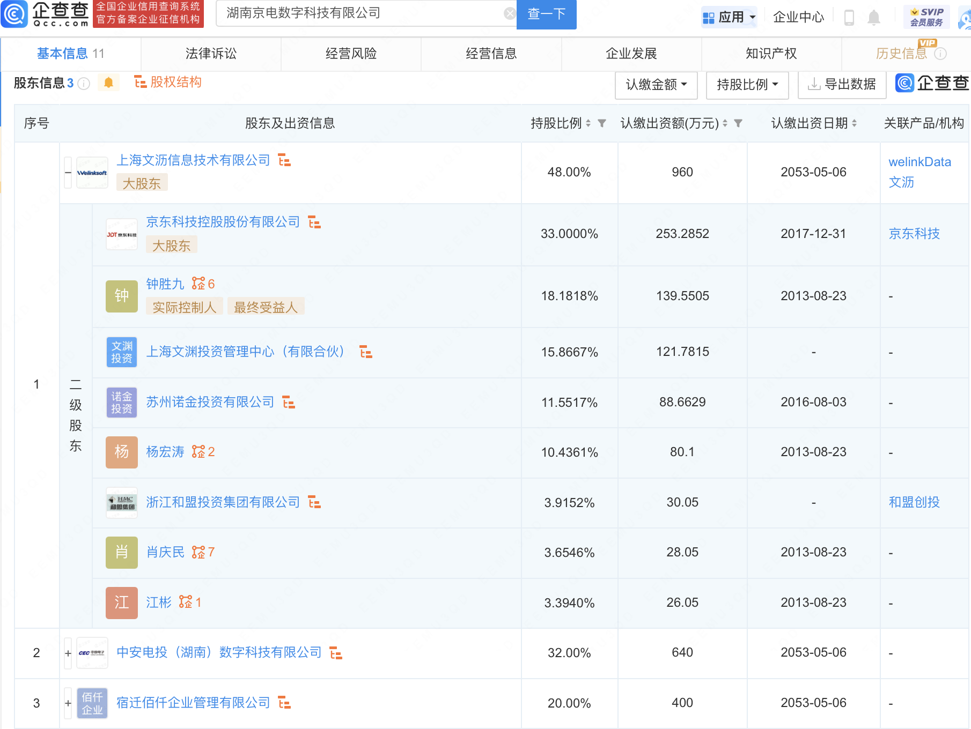The height and width of the screenshot is (729, 971).
Task: Click 实际控制人 tag under 钟胜九
Action: (185, 307)
